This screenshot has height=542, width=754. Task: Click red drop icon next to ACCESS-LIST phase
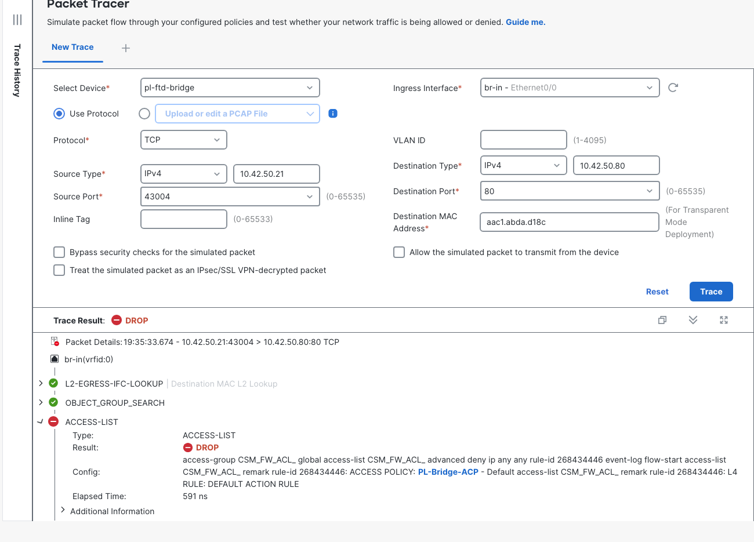[x=53, y=421]
